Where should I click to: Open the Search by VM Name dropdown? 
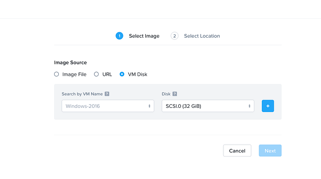108,106
